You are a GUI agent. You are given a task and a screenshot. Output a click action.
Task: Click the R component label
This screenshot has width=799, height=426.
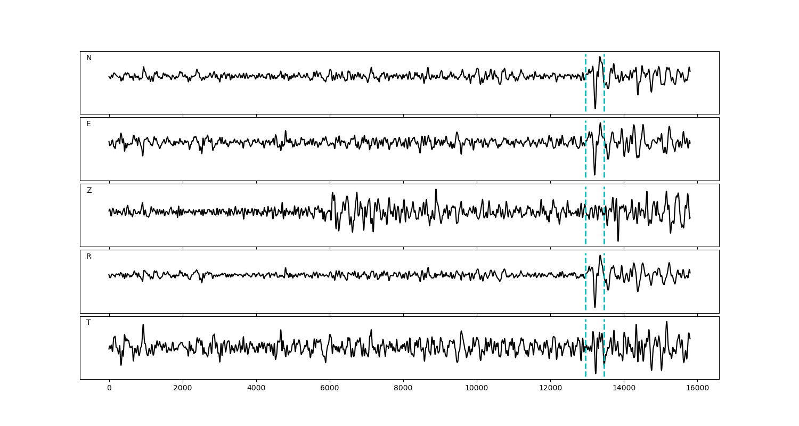89,257
